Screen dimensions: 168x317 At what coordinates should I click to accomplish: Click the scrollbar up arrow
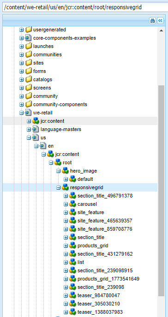[x=161, y=31]
